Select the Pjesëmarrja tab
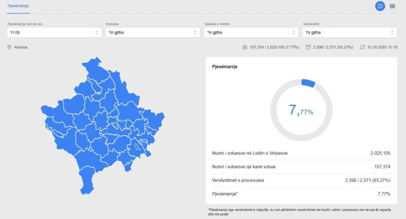 [18, 6]
